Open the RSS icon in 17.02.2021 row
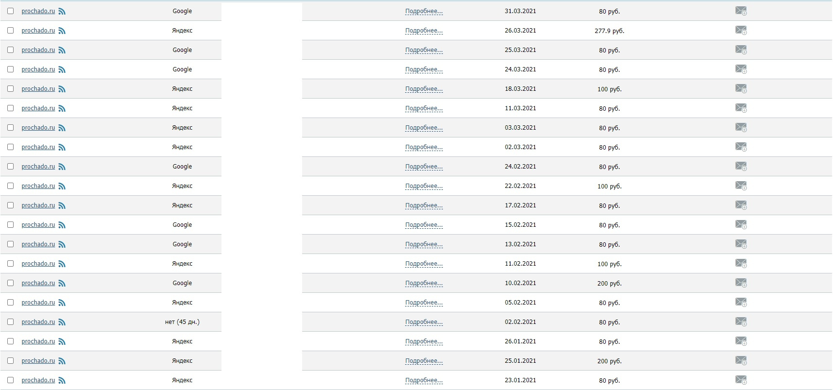Viewport: 833px width, 390px height. pyautogui.click(x=62, y=205)
